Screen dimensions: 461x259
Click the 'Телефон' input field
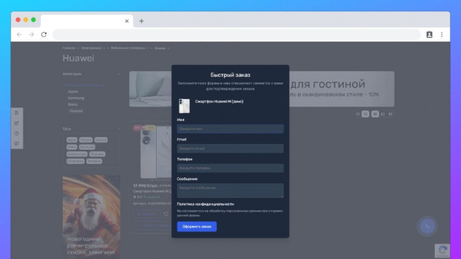[230, 168]
